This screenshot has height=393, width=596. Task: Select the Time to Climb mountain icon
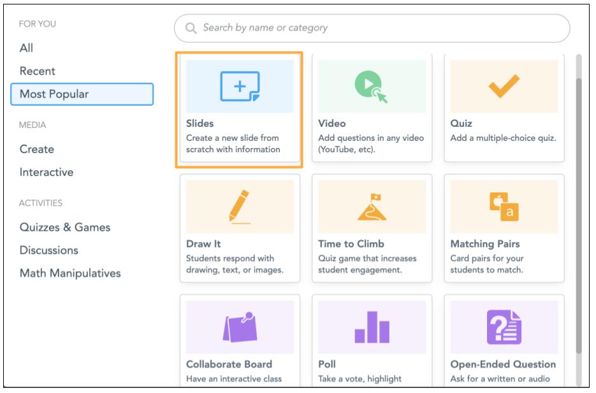[x=372, y=207]
